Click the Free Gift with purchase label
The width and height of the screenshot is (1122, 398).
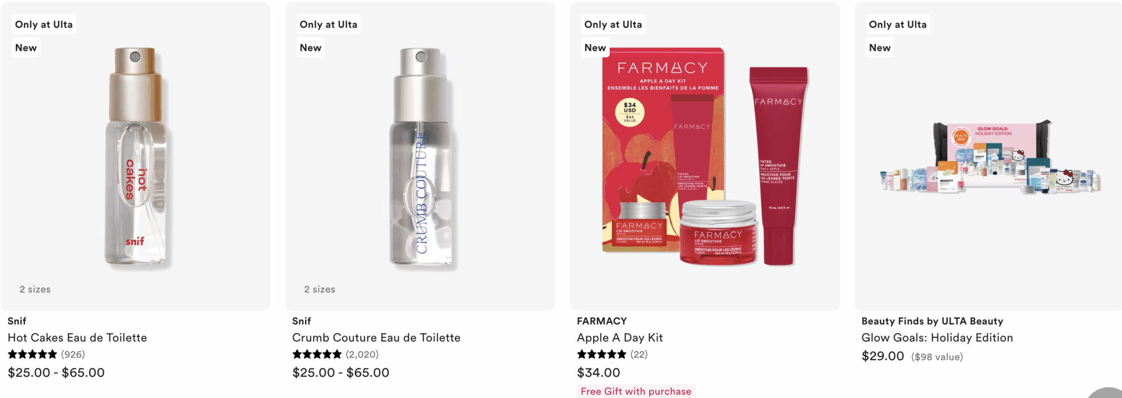coord(636,391)
